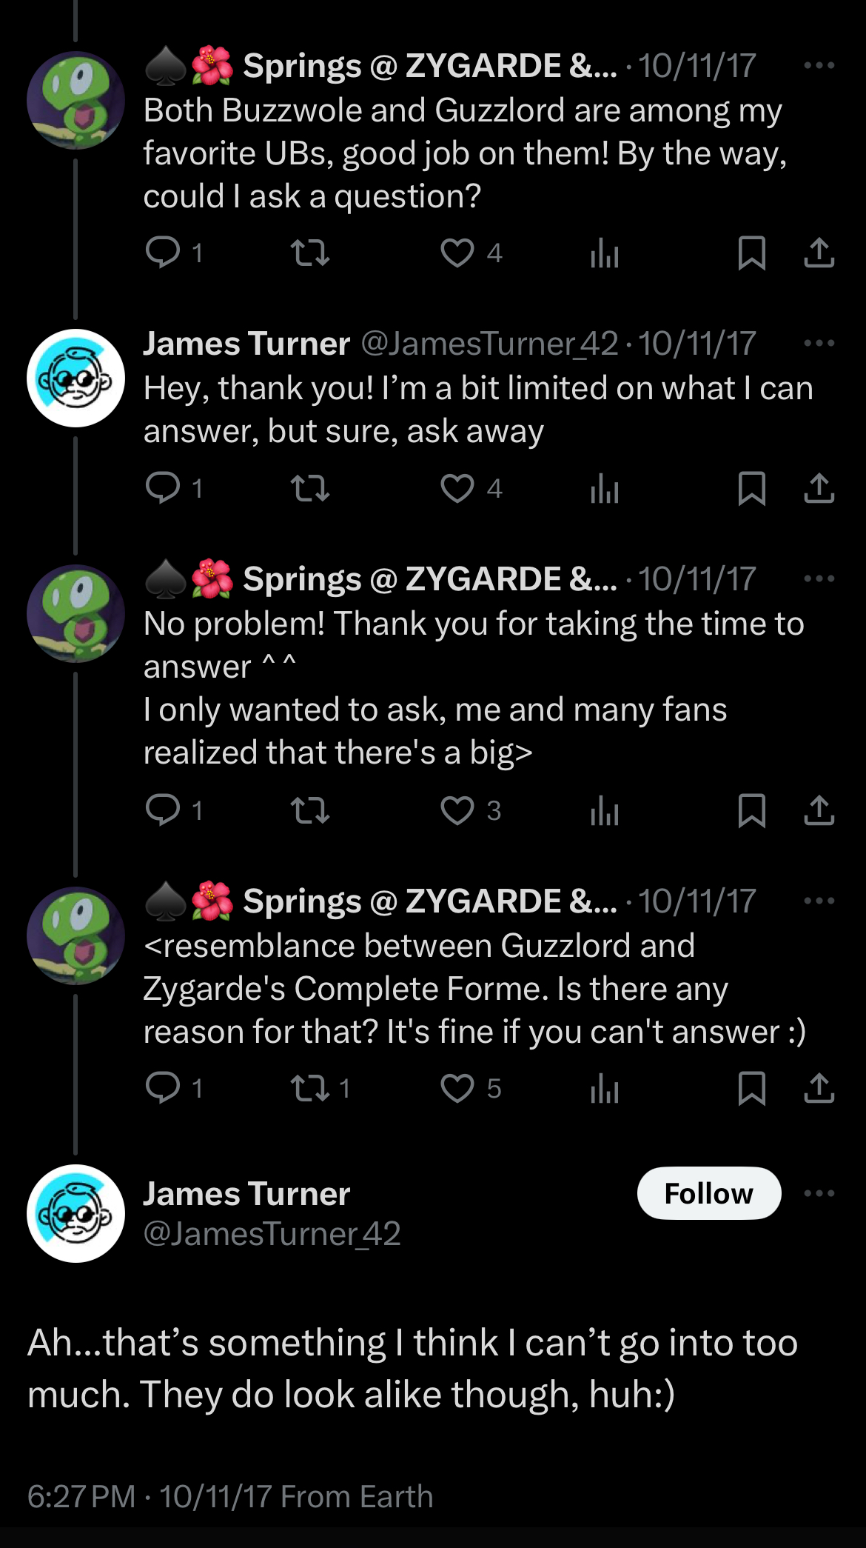Follow James Turner
The height and width of the screenshot is (1548, 866).
coord(708,1193)
